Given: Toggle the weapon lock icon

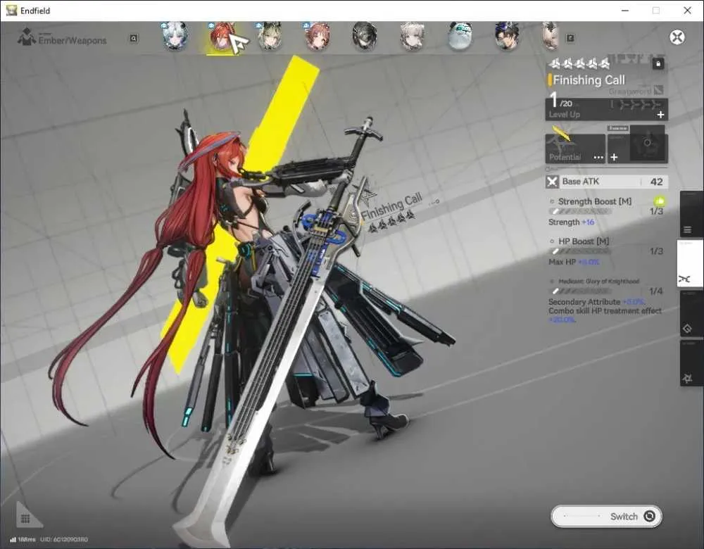Looking at the screenshot, I should pyautogui.click(x=658, y=64).
